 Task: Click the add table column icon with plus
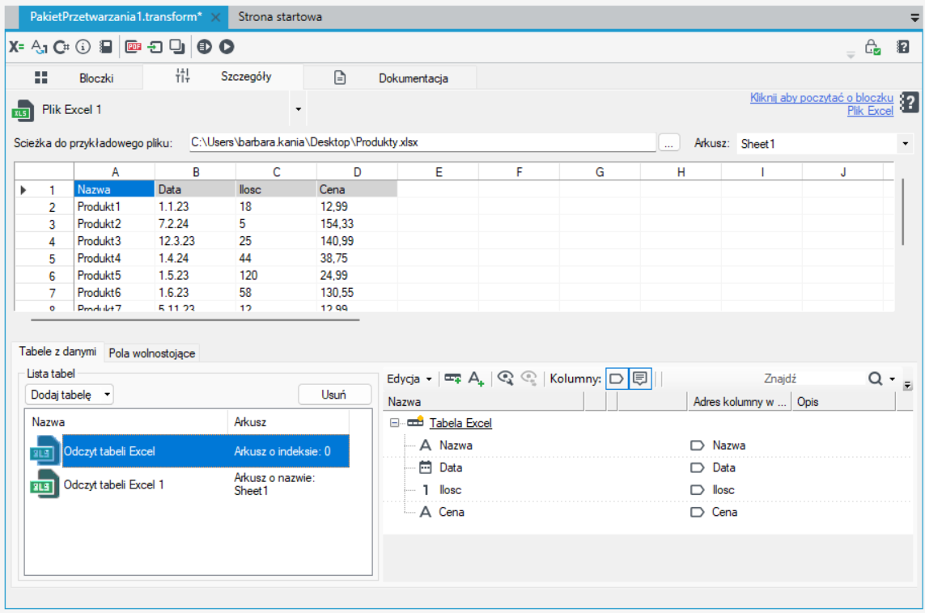[453, 378]
